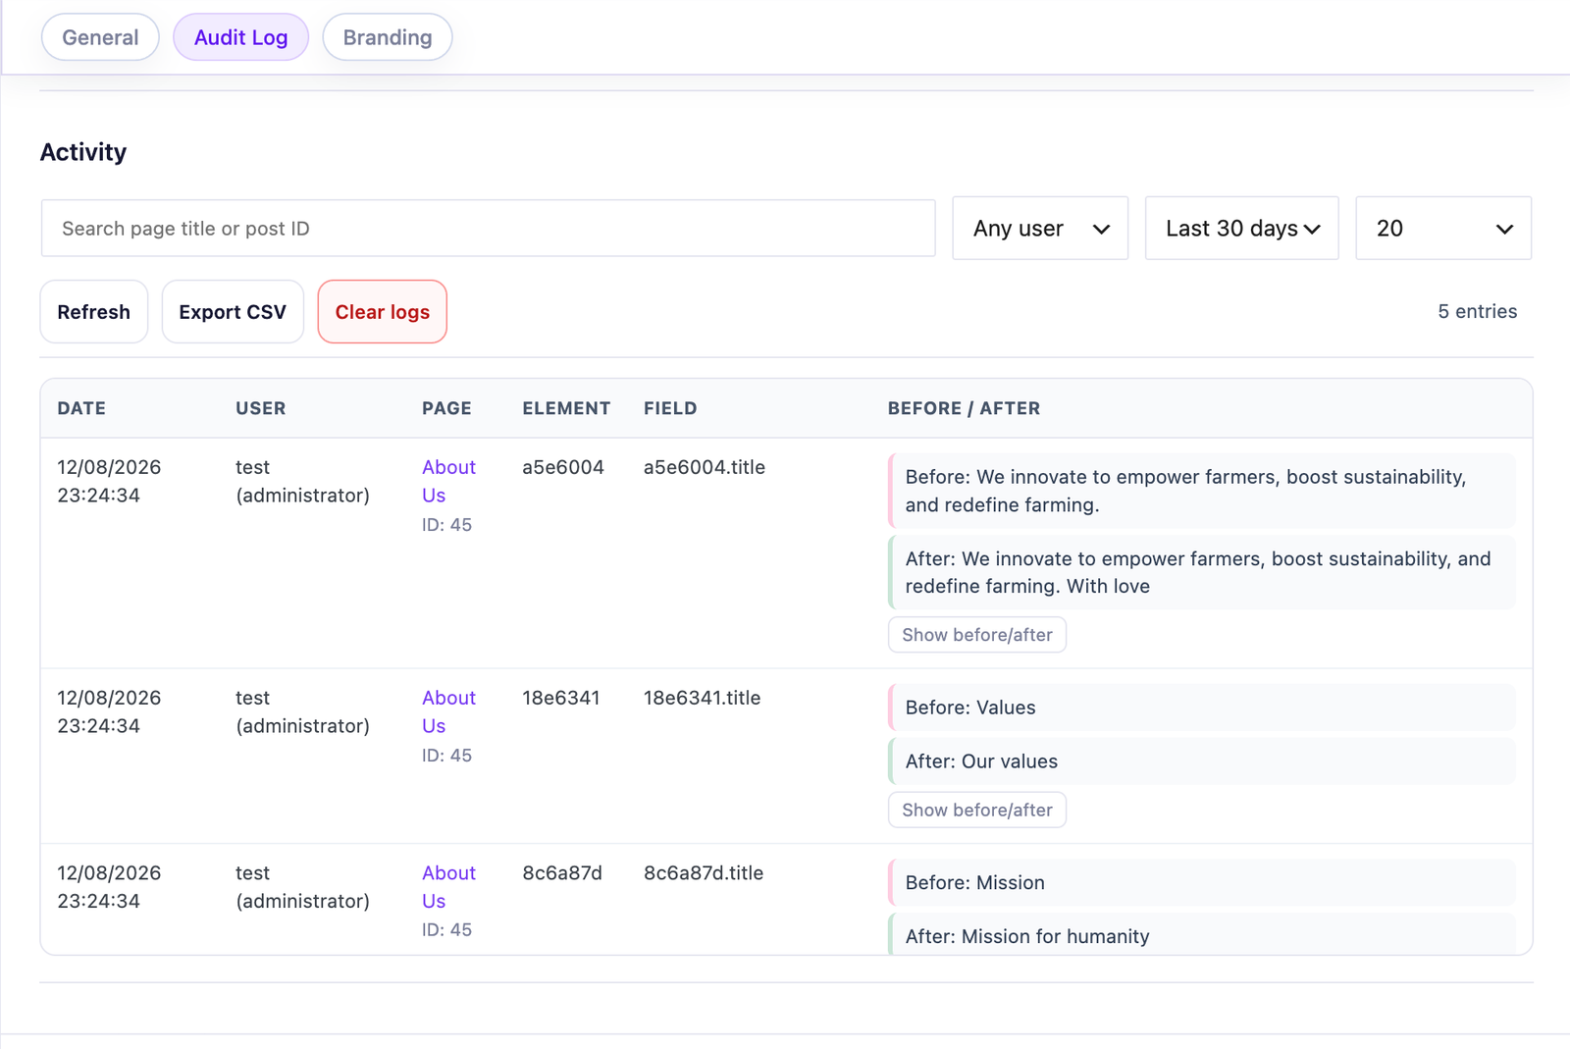
Task: Click the Activity section heading
Action: click(83, 152)
